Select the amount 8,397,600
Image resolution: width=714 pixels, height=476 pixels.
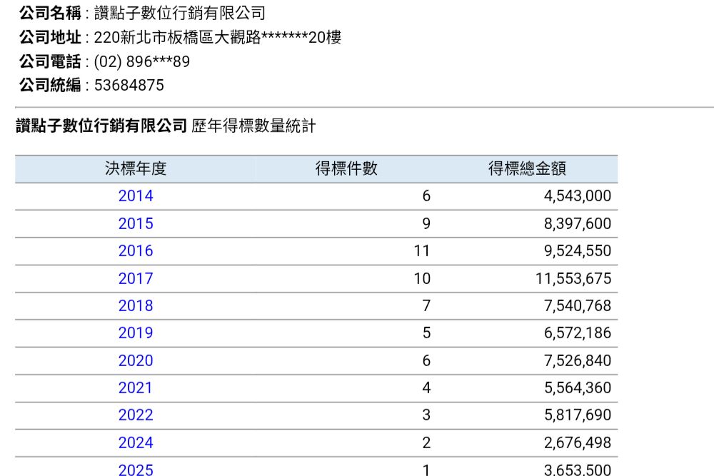[578, 224]
